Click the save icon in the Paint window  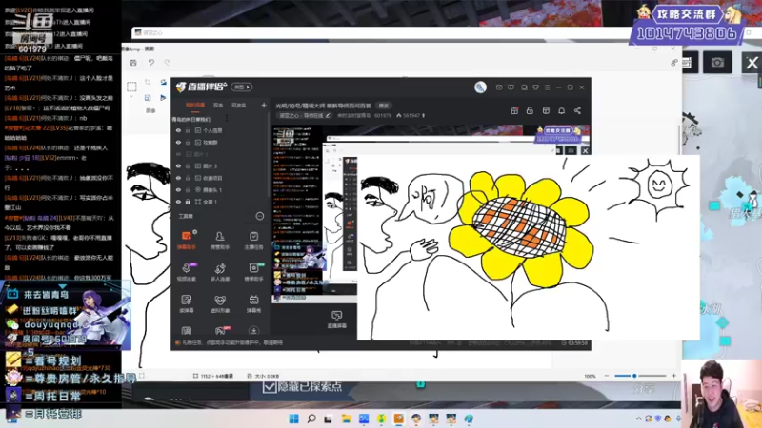pyautogui.click(x=133, y=63)
